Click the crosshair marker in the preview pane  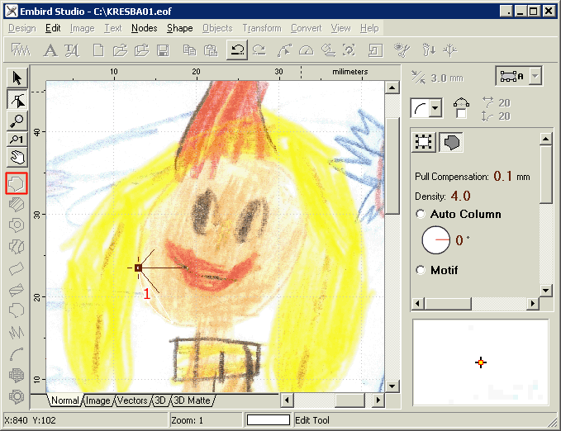[481, 362]
